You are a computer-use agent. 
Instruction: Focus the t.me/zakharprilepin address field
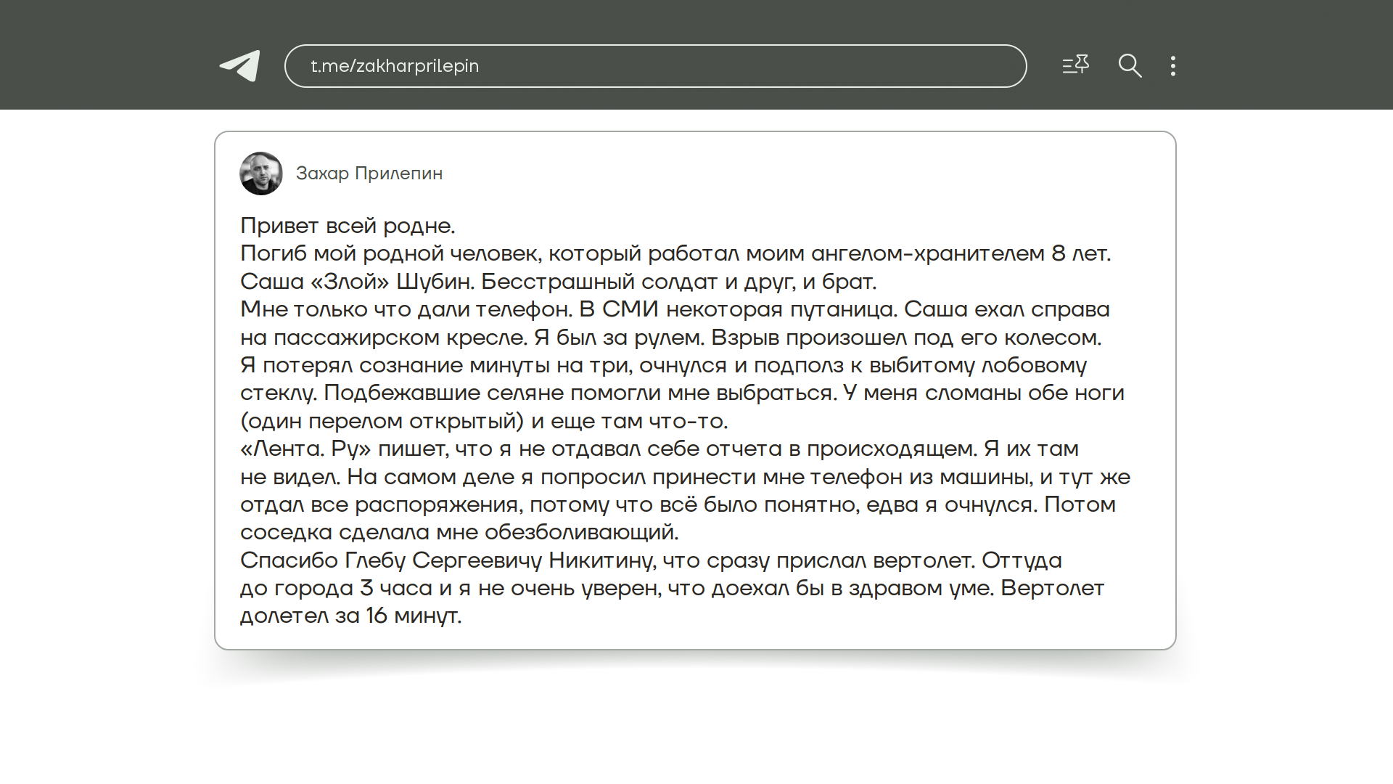[x=654, y=66]
